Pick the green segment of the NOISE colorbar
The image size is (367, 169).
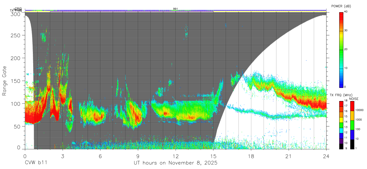click(x=352, y=125)
